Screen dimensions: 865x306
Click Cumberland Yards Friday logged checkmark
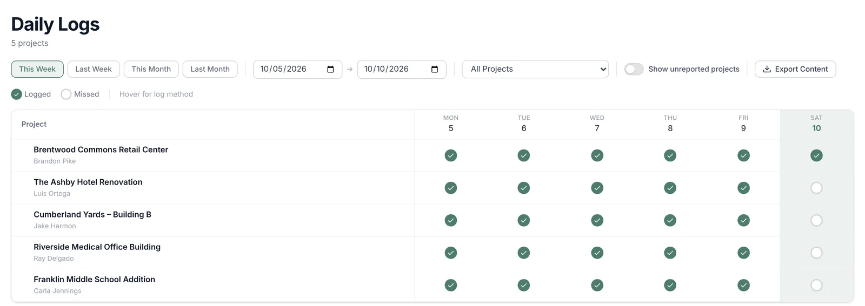tap(743, 220)
